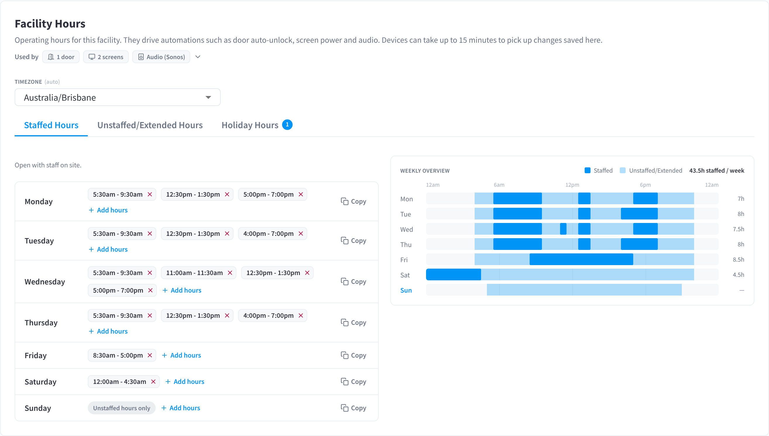Copy Monday's hours

point(353,201)
